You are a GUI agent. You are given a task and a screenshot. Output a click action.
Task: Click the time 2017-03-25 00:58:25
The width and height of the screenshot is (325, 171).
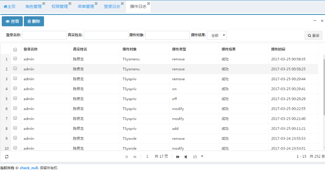[288, 69]
